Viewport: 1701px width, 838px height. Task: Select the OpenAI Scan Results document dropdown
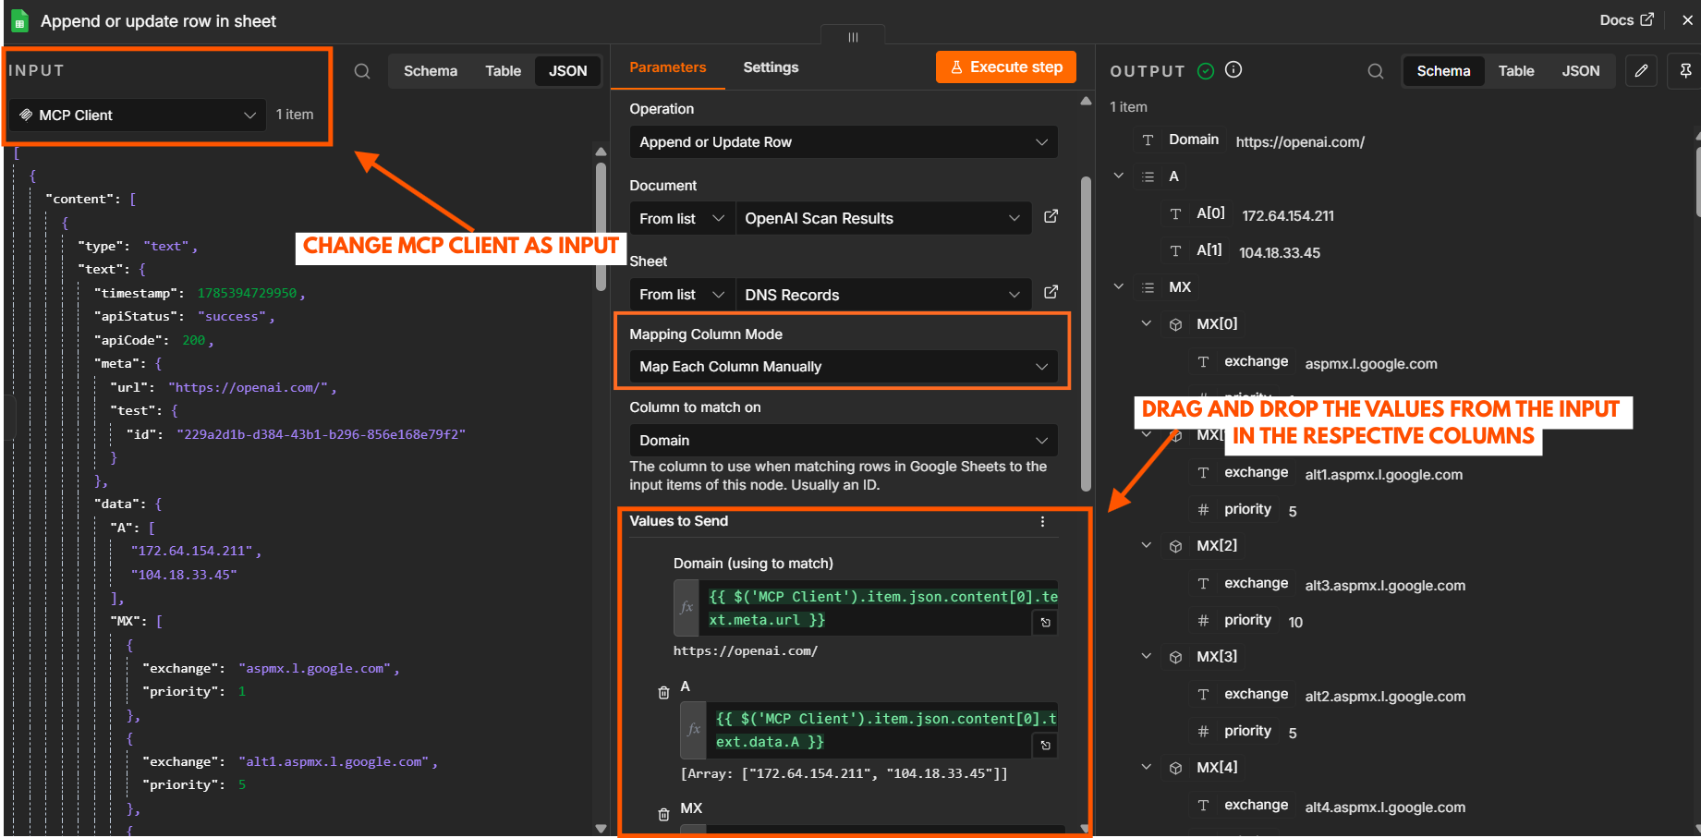(882, 219)
